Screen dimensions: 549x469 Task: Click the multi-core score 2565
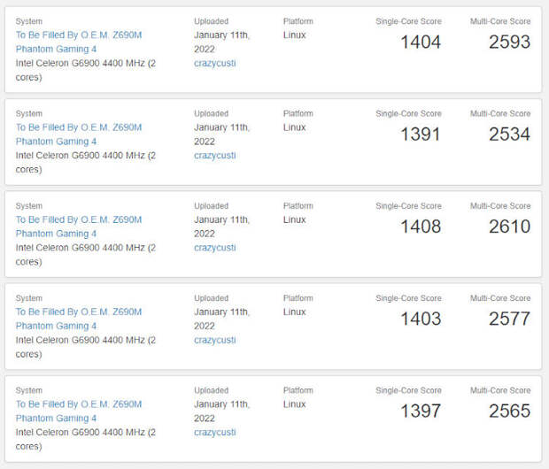tap(509, 411)
